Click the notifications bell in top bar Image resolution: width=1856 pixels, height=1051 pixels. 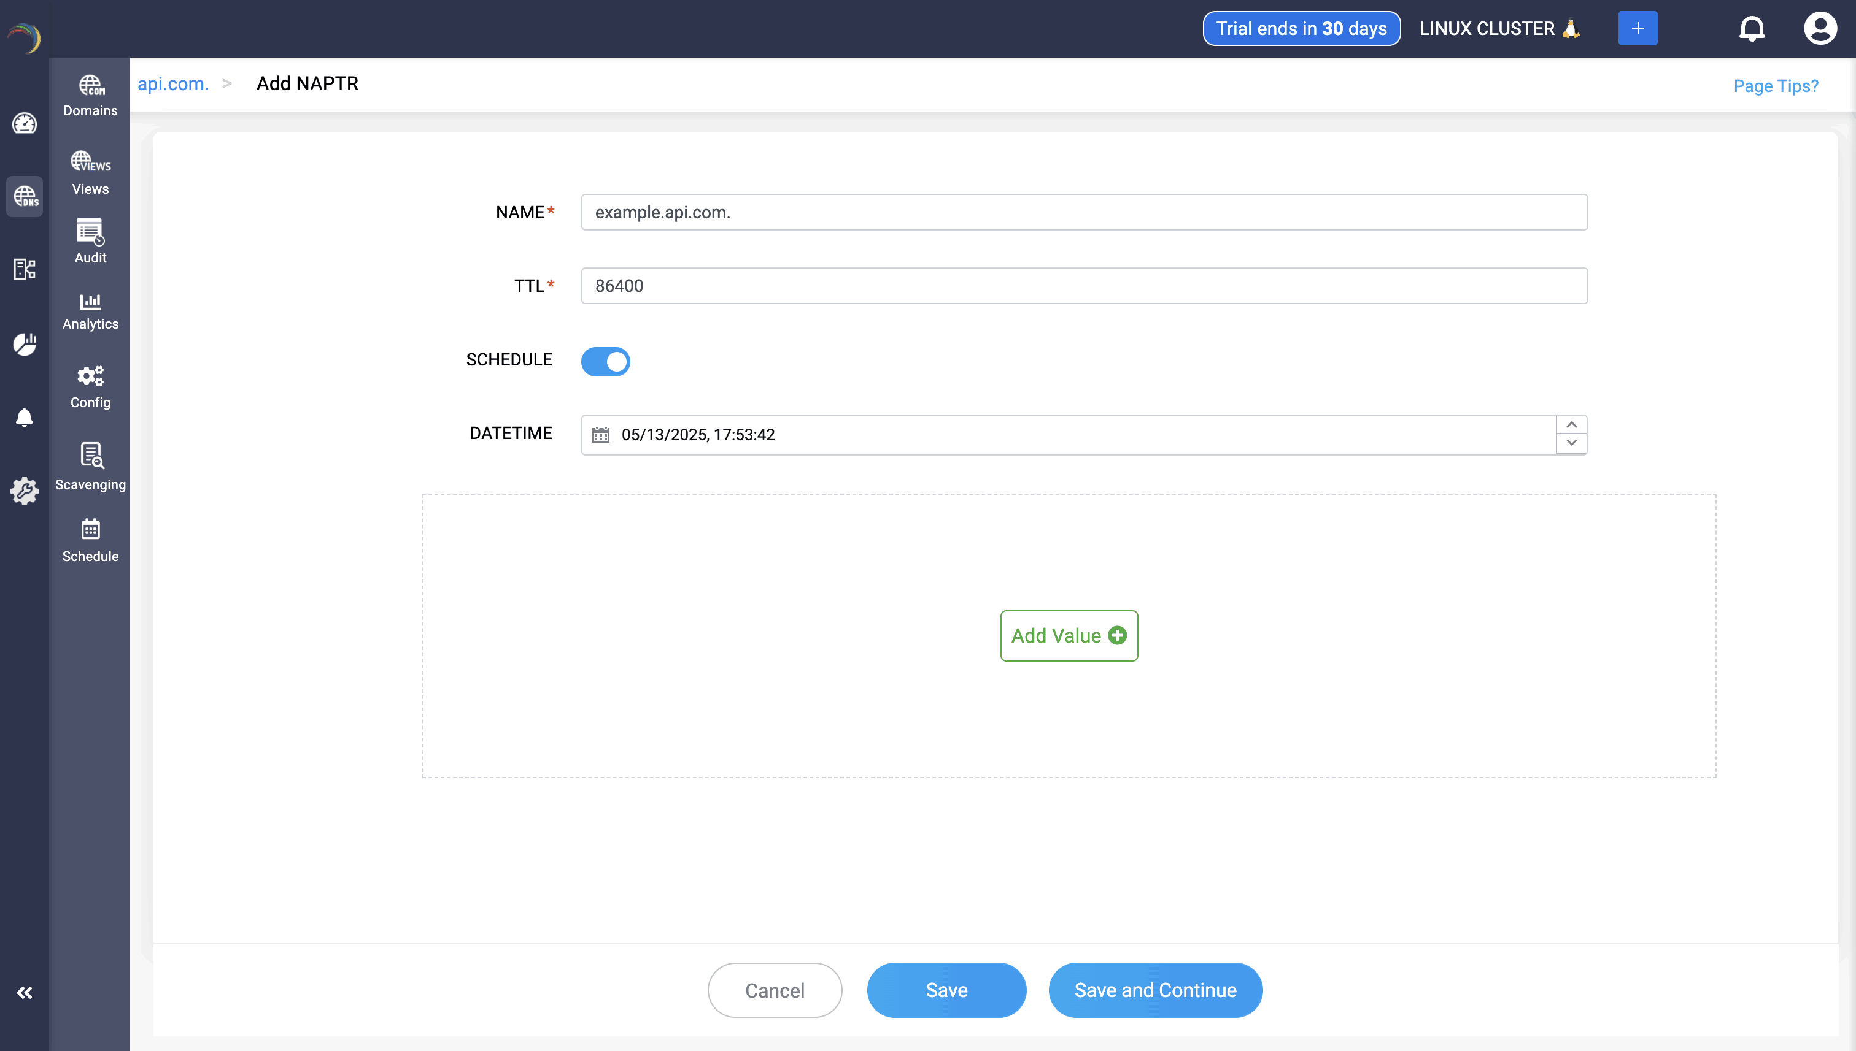[x=1751, y=29]
